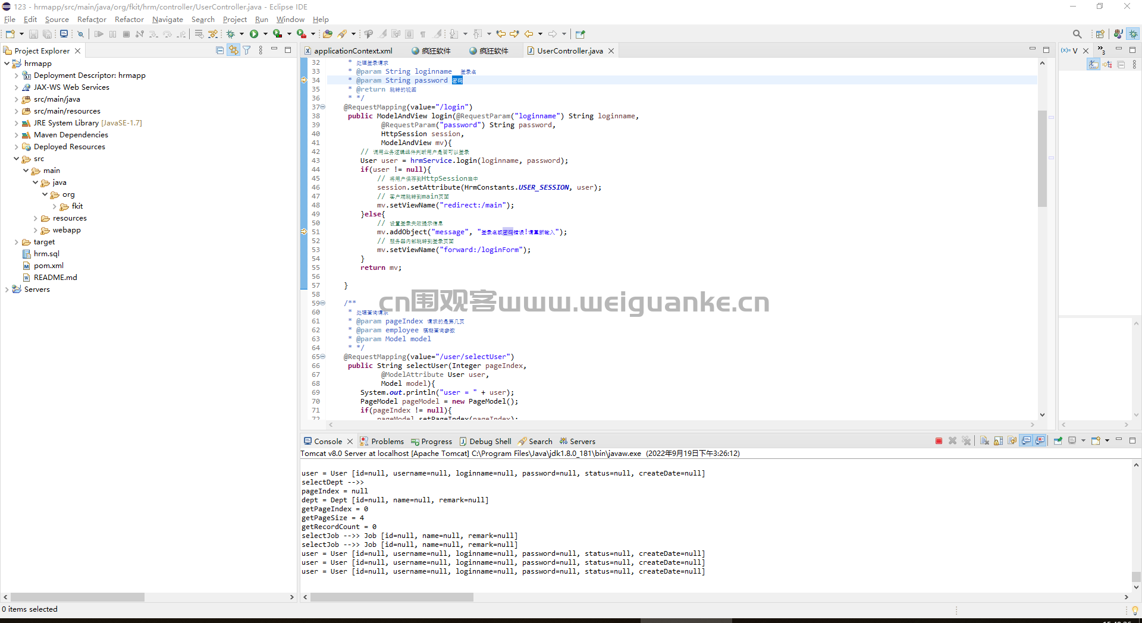
Task: Expand the target folder
Action: [16, 242]
